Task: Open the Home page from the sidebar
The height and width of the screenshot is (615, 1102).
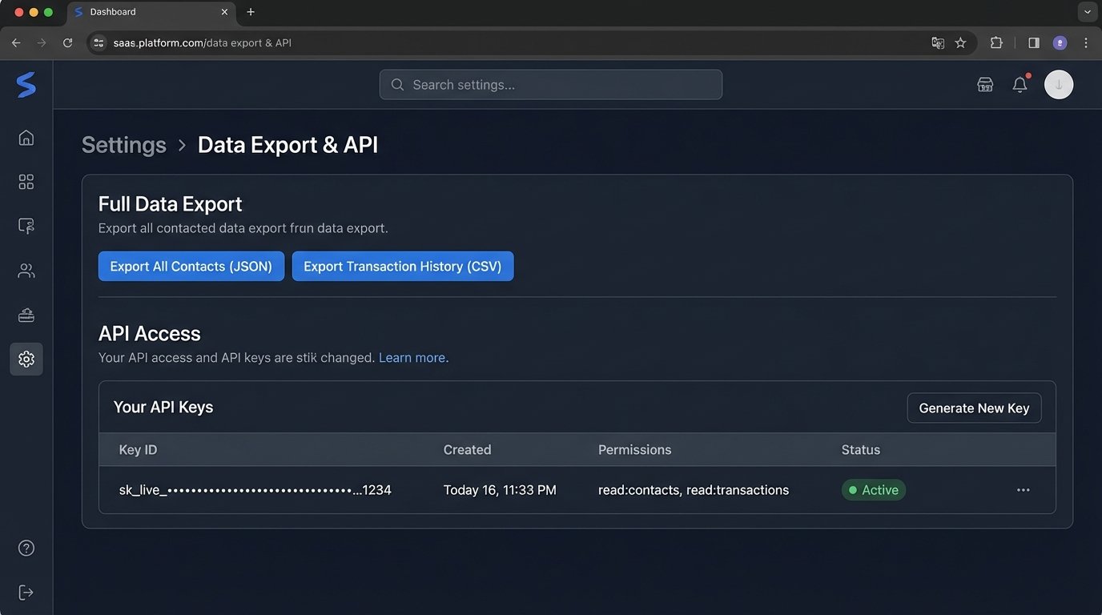Action: point(26,137)
